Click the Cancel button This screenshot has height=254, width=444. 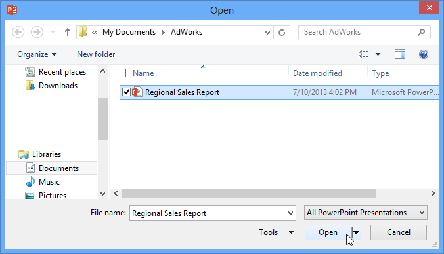[x=399, y=232]
